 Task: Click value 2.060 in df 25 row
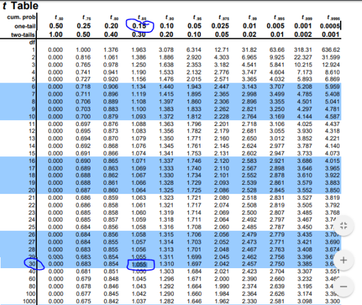pyautogui.click(x=221, y=227)
